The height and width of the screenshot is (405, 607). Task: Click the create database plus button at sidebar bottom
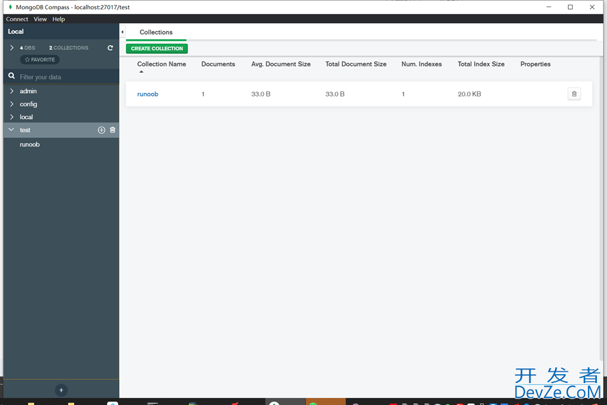pos(61,390)
